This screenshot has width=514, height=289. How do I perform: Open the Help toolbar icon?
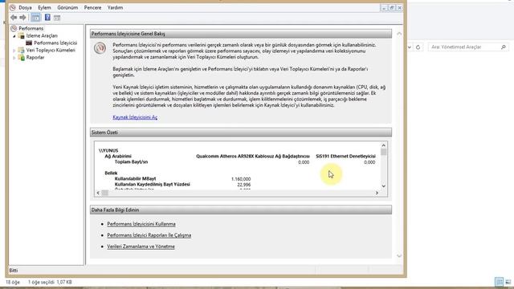click(x=47, y=18)
